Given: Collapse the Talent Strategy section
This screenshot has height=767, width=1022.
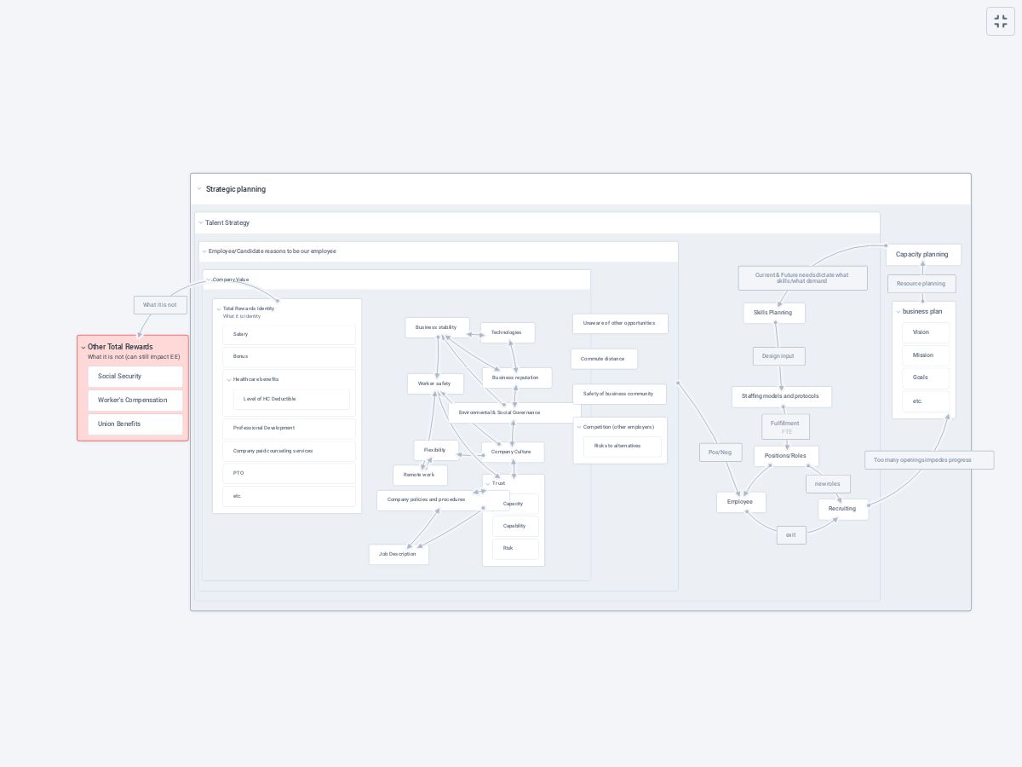Looking at the screenshot, I should click(201, 223).
